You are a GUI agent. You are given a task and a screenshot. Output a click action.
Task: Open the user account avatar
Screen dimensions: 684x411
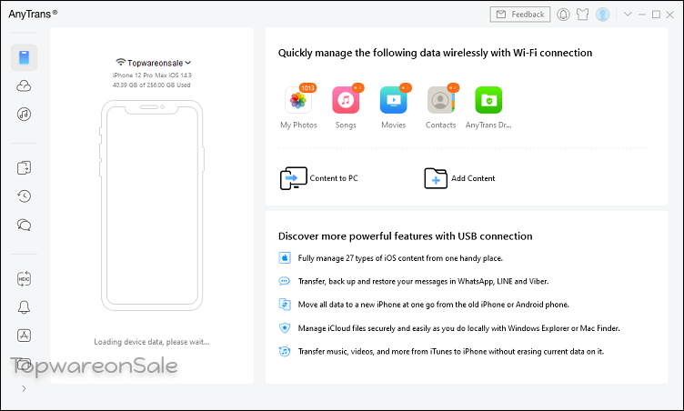602,15
